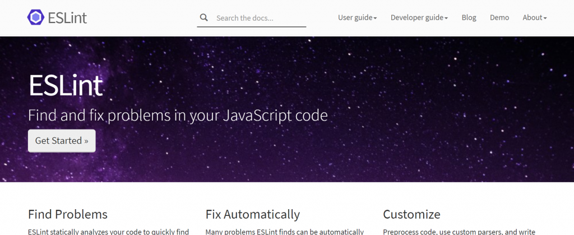Click the 'Find and fix problems' tagline

point(178,116)
